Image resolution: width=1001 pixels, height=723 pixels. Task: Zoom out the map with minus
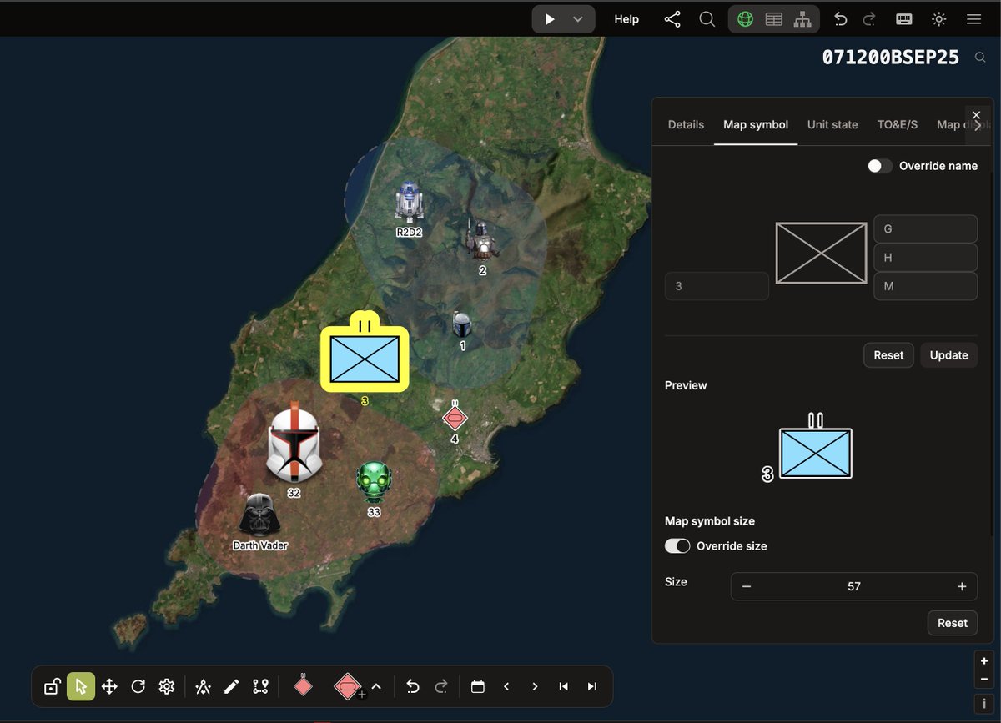pos(984,680)
